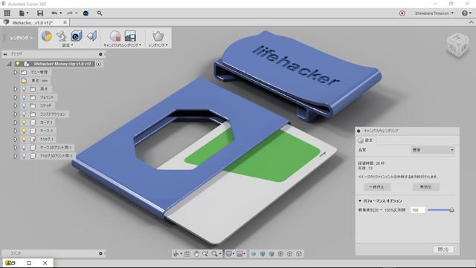Start In-canvas Render sphere icon
Screen dimensions: 476x268
115,36
